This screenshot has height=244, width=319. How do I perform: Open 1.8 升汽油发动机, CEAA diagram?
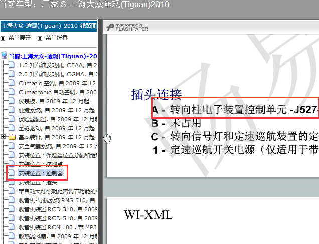(x=58, y=65)
